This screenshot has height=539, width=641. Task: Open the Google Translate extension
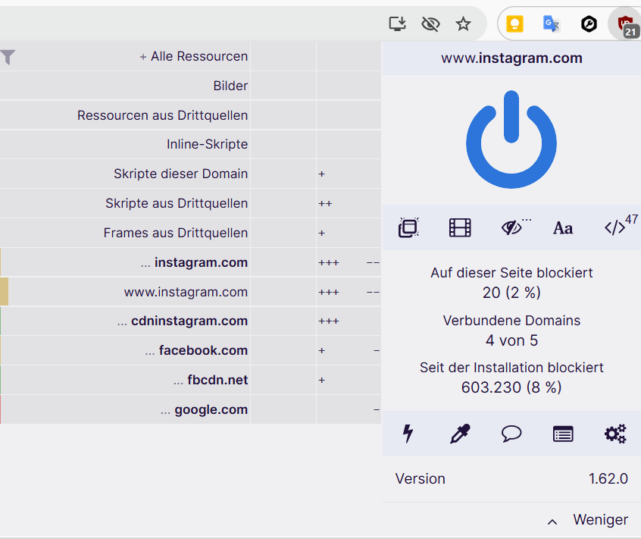pyautogui.click(x=551, y=24)
